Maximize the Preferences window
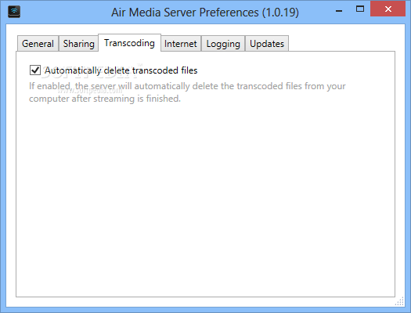Screen dimensions: 411x313 click(x=360, y=9)
